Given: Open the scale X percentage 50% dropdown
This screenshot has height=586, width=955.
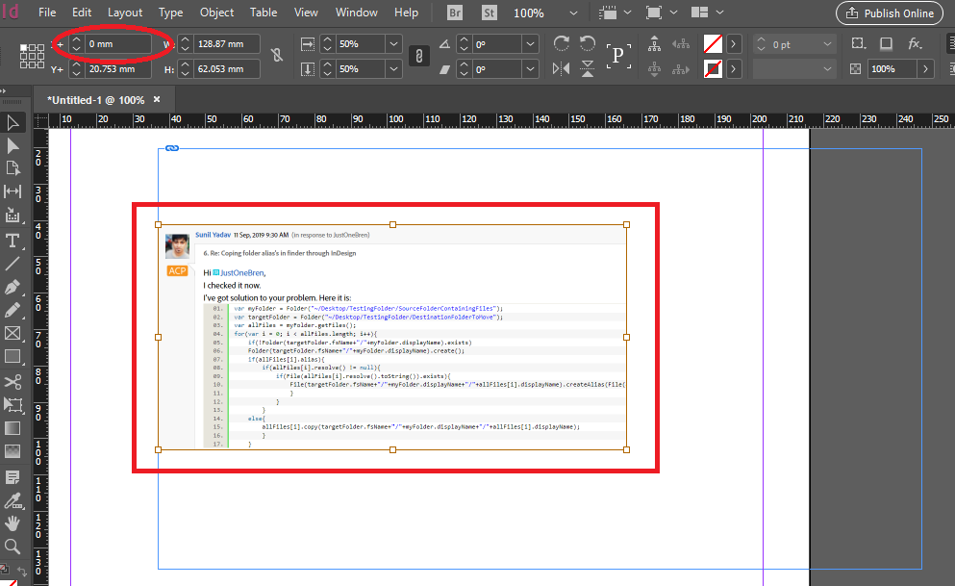Looking at the screenshot, I should 393,44.
